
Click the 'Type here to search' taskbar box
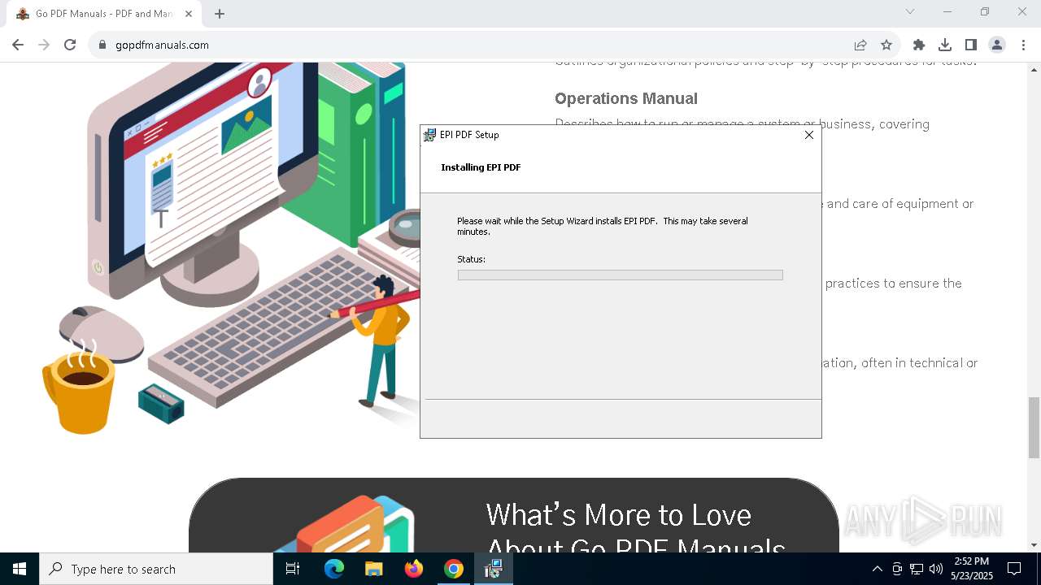(x=156, y=569)
